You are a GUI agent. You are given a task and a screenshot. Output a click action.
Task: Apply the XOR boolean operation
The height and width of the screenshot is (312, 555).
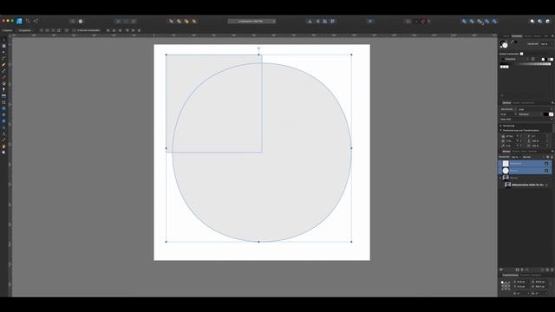[x=487, y=21]
